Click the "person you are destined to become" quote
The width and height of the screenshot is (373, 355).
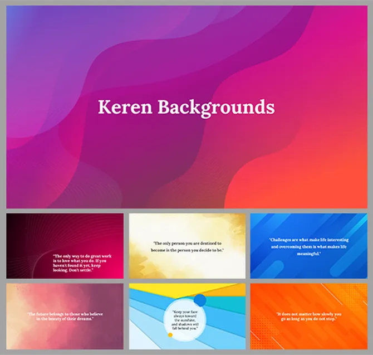click(x=186, y=247)
